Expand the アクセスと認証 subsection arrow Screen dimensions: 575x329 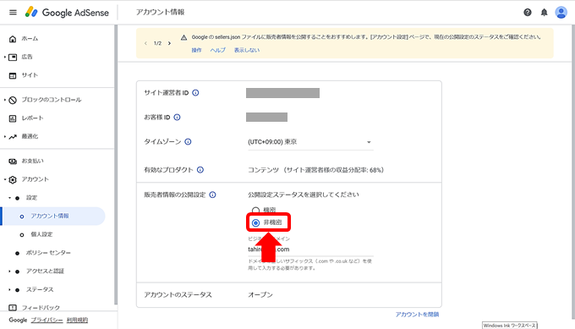(x=9, y=271)
